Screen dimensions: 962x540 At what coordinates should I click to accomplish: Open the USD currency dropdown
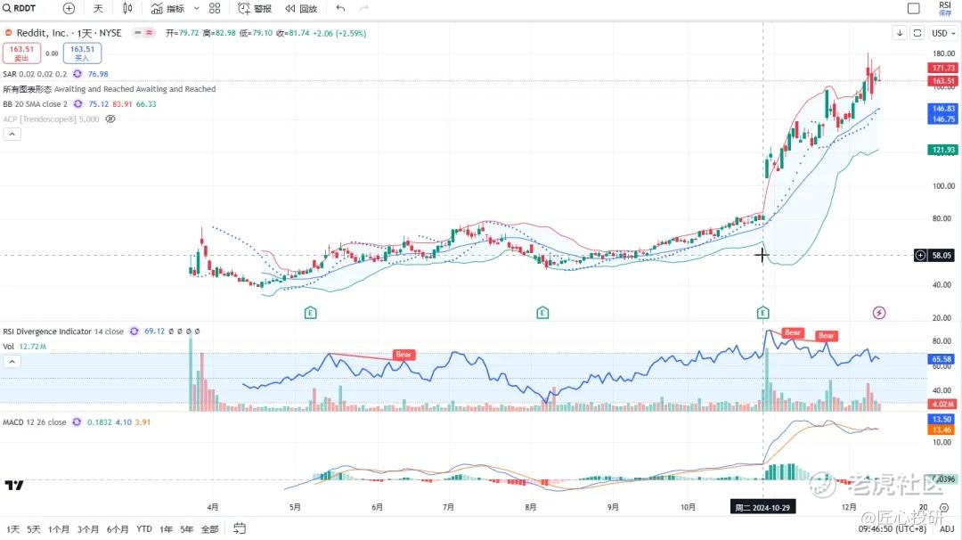pos(943,33)
